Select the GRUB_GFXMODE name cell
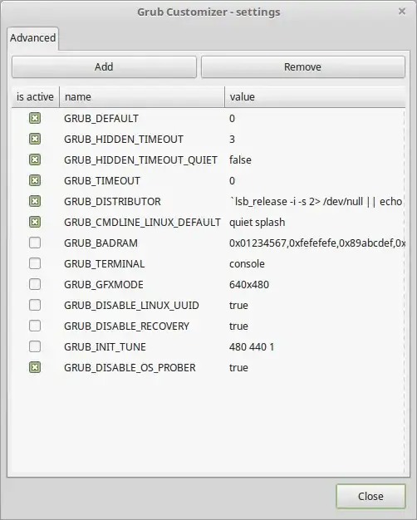 coord(104,285)
